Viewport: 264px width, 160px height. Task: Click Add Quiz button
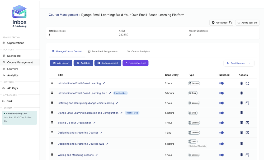tap(83, 63)
